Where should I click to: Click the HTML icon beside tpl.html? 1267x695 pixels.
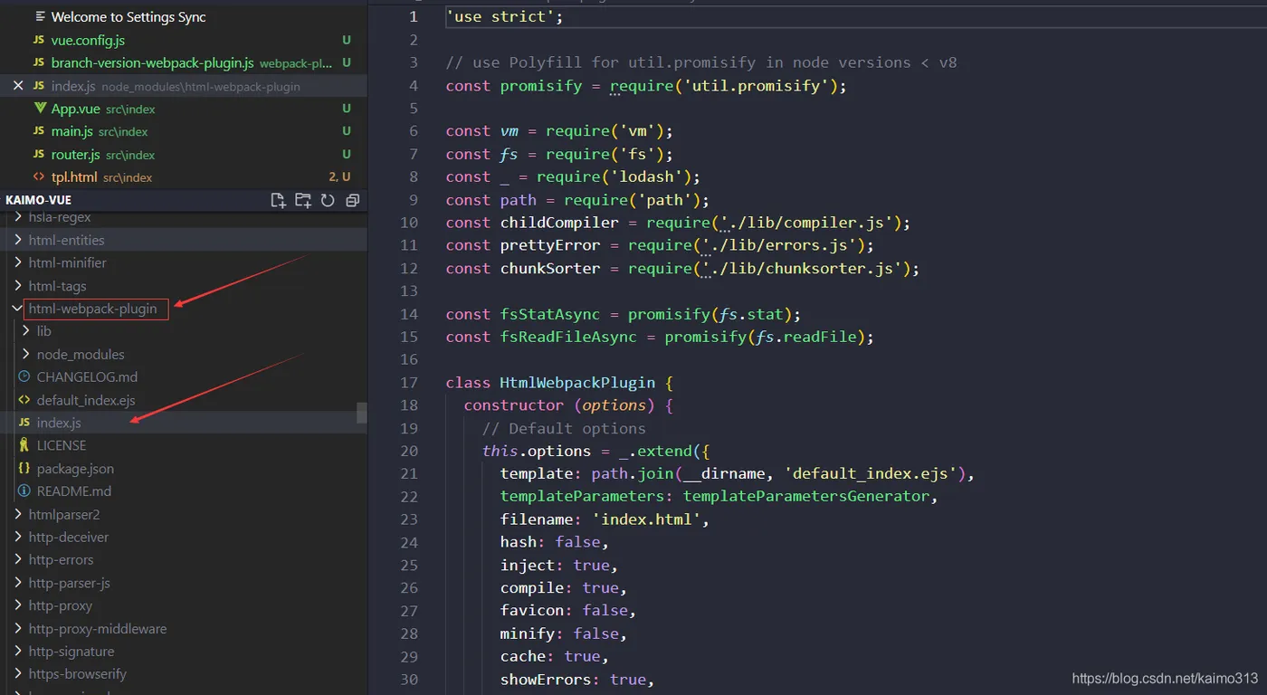[38, 177]
